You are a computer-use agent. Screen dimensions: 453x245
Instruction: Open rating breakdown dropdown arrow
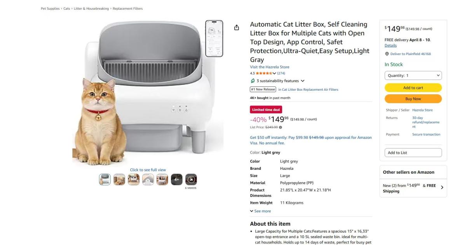(x=274, y=73)
